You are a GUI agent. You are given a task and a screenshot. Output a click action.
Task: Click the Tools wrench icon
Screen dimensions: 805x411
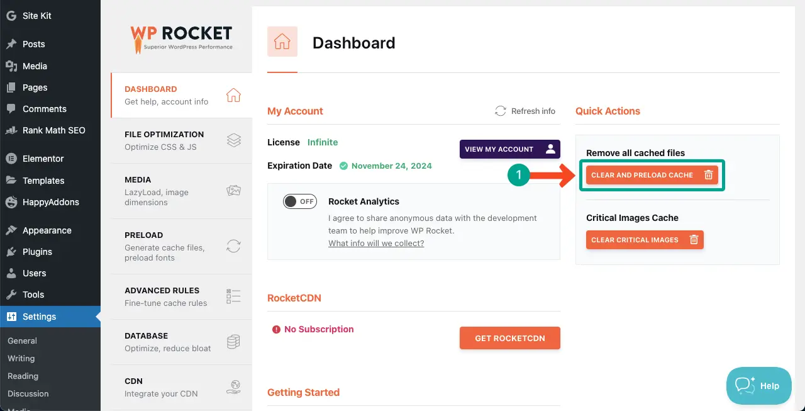coord(11,295)
